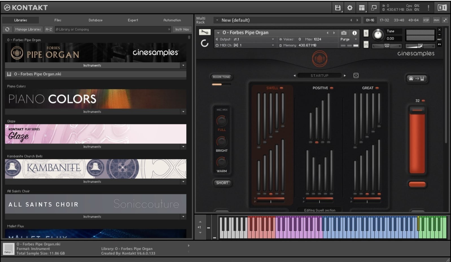Adjust the WARM mic mix knob
This screenshot has height=262, width=451.
222,162
